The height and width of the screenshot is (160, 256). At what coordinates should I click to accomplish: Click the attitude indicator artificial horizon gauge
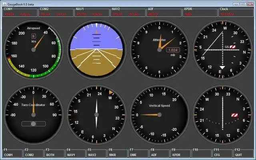pos(96,50)
